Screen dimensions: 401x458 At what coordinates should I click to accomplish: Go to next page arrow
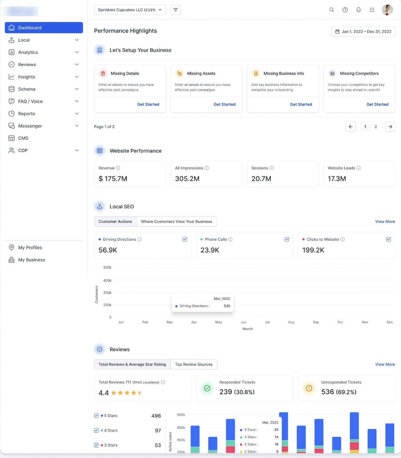390,127
